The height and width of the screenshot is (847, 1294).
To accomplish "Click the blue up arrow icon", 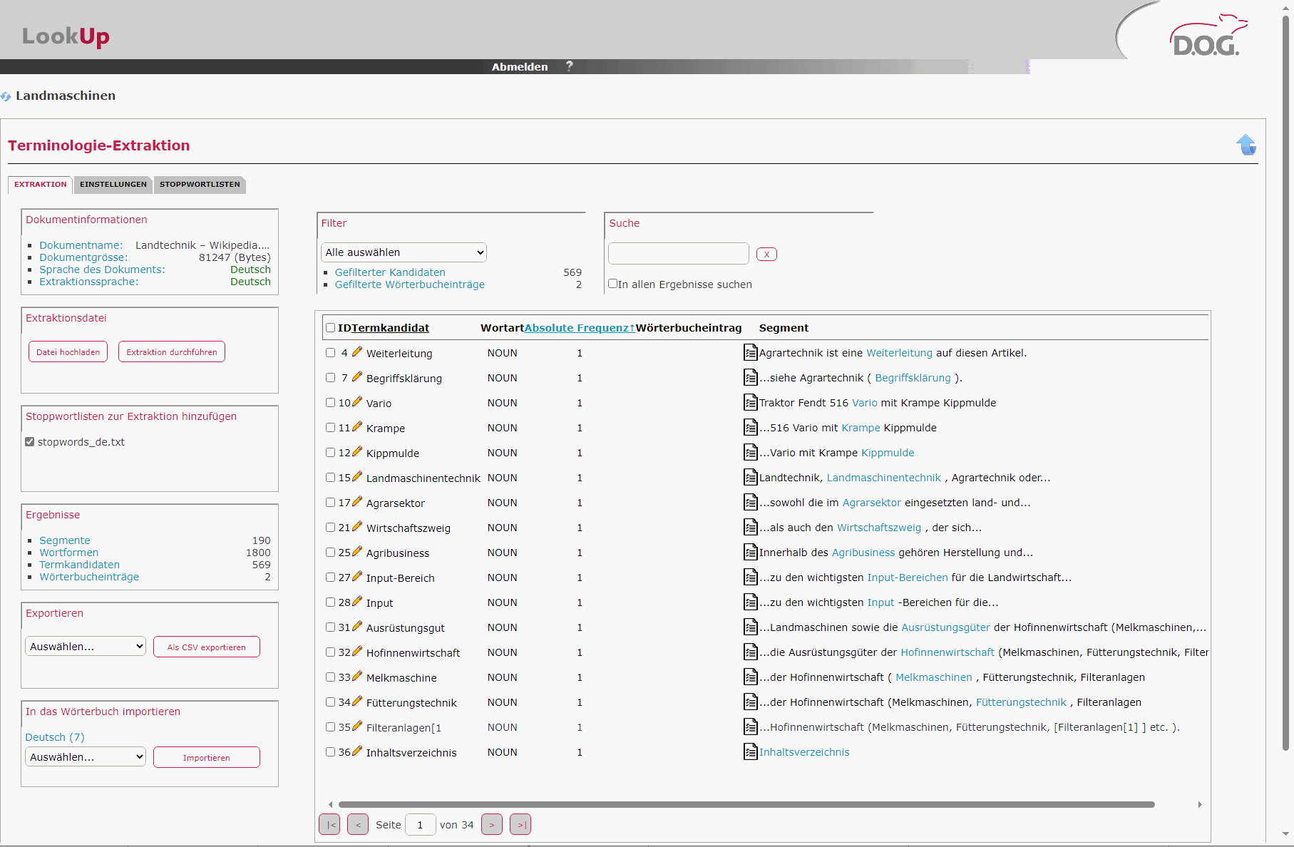I will (1246, 145).
